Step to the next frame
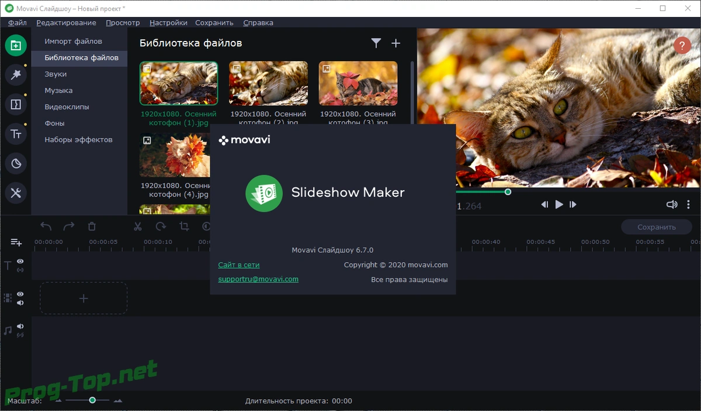 pos(573,204)
